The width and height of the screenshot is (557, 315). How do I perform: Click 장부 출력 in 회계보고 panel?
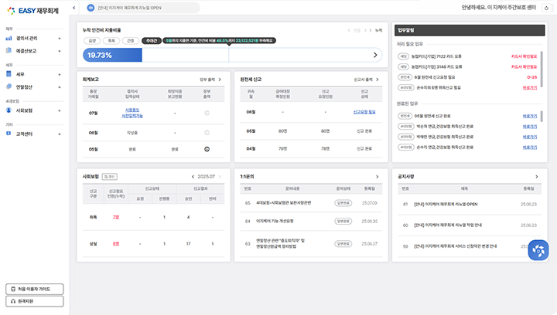[x=210, y=80]
